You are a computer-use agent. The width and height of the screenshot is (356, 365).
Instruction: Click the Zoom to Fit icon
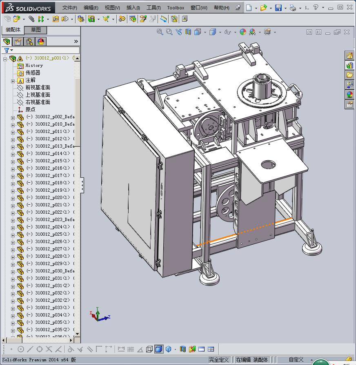pyautogui.click(x=160, y=32)
